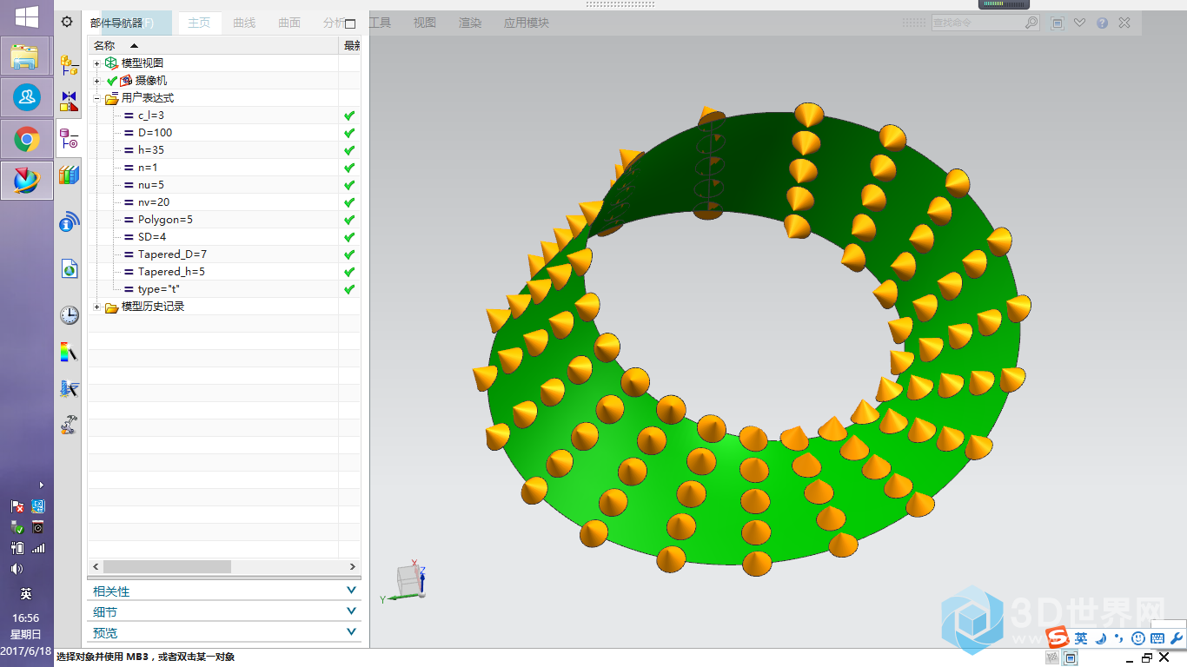The height and width of the screenshot is (667, 1187).
Task: Open the History clock sidebar icon
Action: pos(69,314)
